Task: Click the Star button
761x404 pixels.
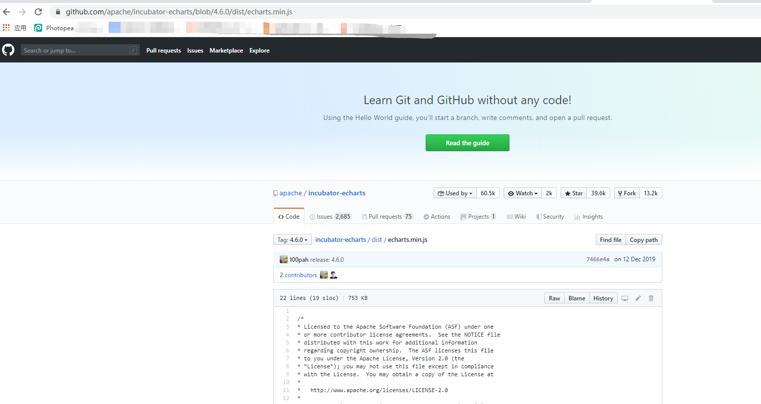Action: click(x=573, y=193)
